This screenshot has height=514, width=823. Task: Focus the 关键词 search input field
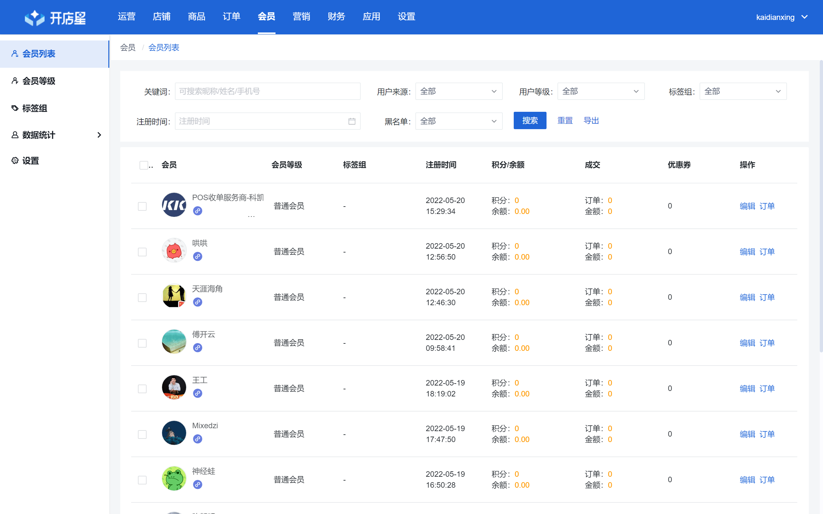click(x=267, y=92)
